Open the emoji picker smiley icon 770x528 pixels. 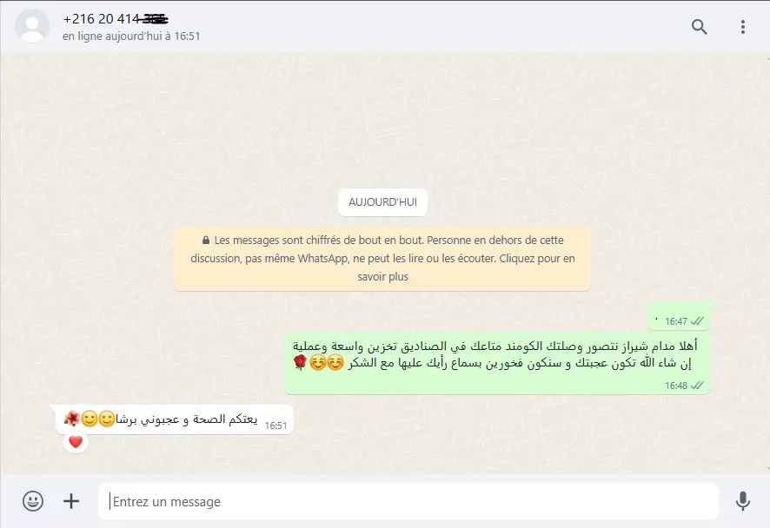point(33,501)
